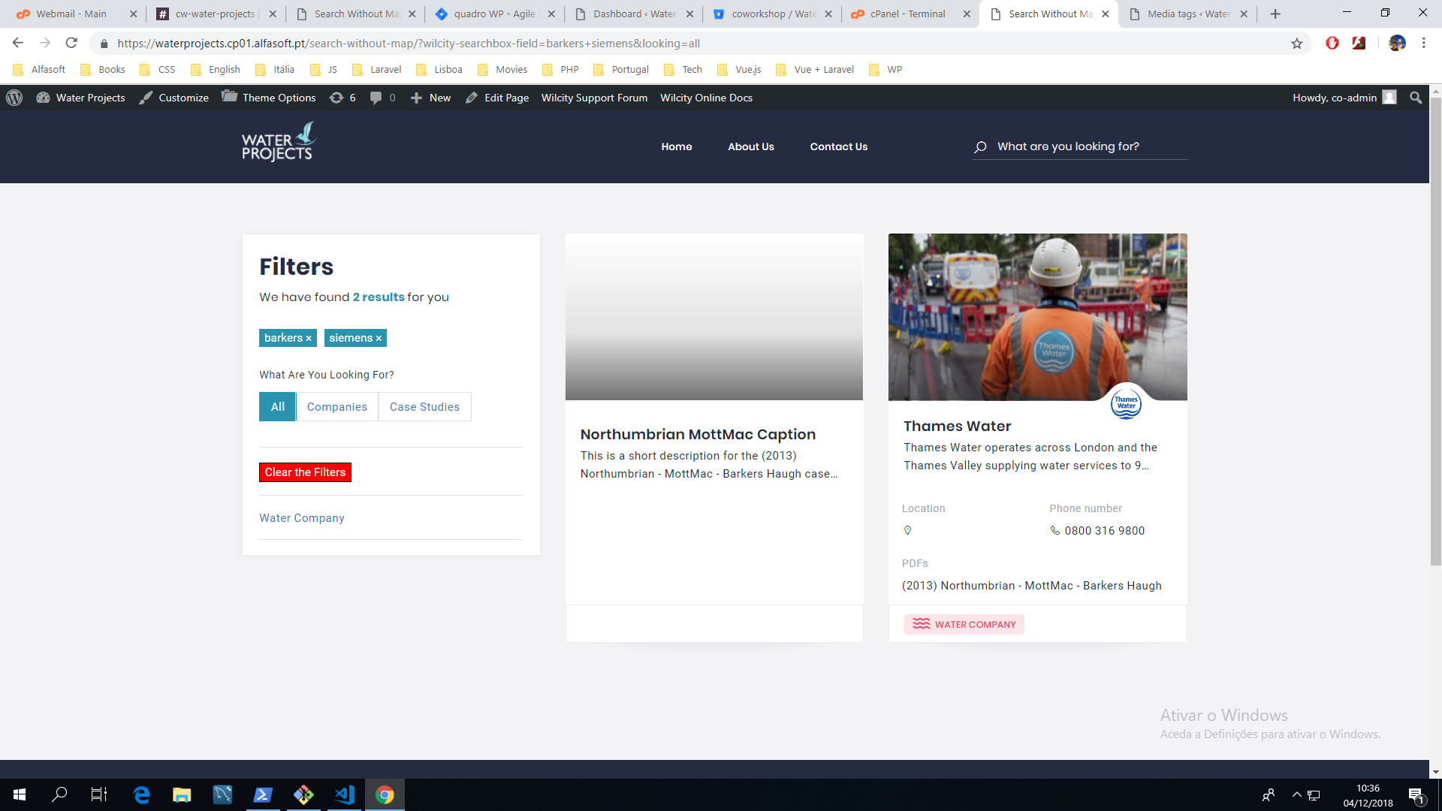Click the Water Projects site logo
Image resolution: width=1442 pixels, height=811 pixels.
pyautogui.click(x=279, y=143)
